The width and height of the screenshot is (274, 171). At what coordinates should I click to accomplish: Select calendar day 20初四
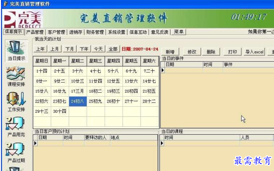coord(131,91)
